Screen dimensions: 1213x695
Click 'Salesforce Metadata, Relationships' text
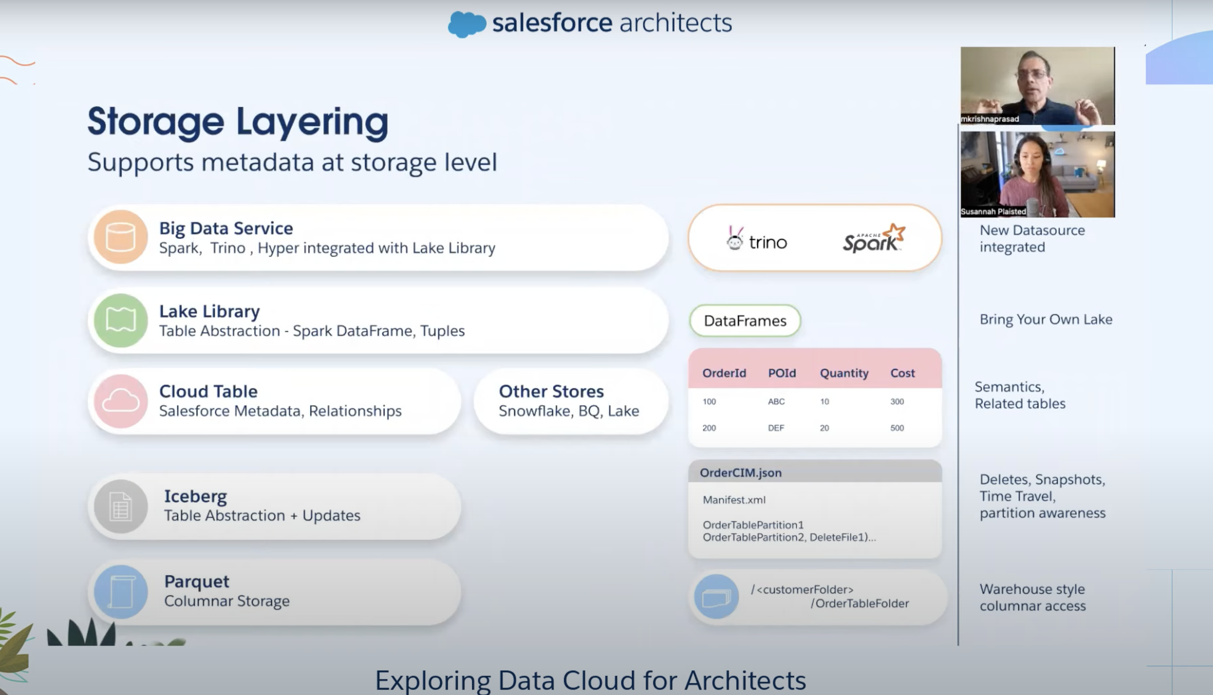280,411
